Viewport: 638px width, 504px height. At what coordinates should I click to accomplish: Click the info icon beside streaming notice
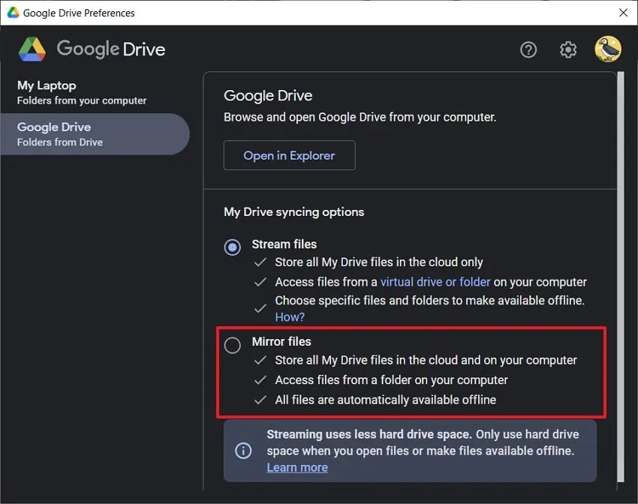(x=242, y=450)
